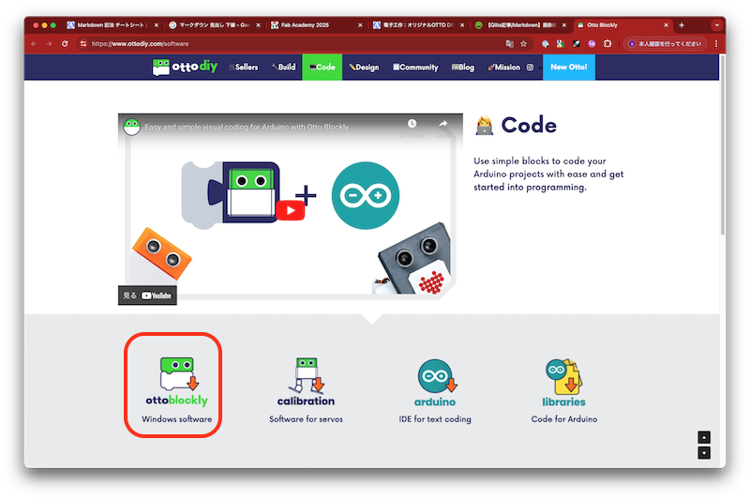This screenshot has height=500, width=750.
Task: Switch to the 電子工作 オリジナルOTTO tab
Action: pos(417,25)
